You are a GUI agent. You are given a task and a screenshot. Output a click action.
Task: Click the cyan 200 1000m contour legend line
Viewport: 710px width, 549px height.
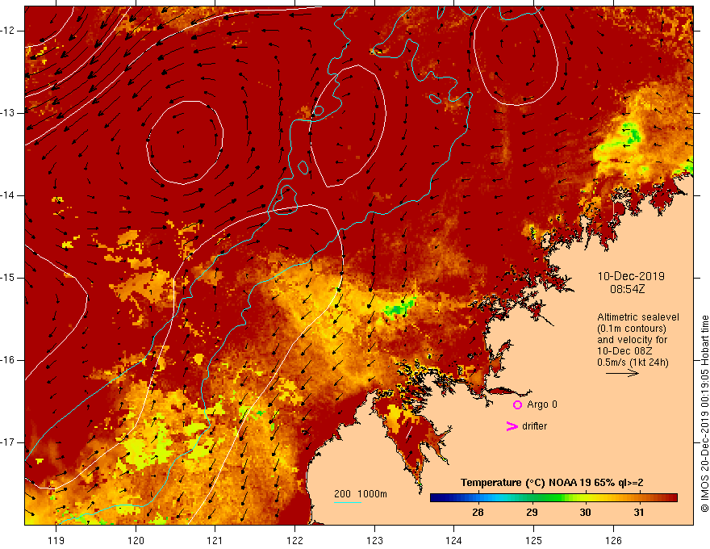[347, 502]
